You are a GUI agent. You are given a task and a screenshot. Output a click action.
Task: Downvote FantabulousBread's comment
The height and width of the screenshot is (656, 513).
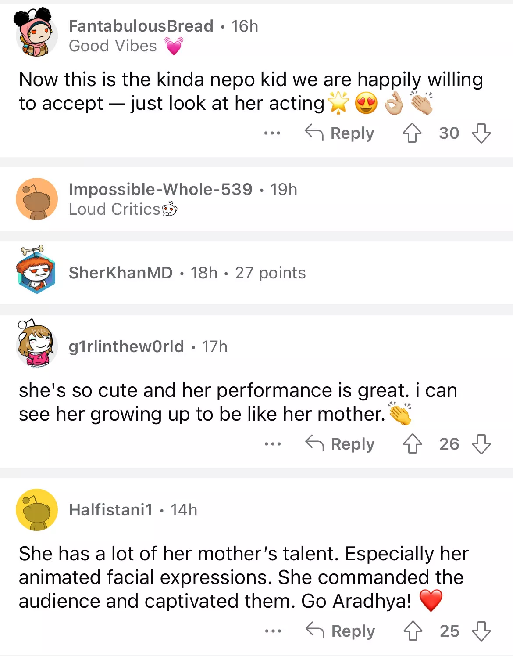tap(481, 133)
